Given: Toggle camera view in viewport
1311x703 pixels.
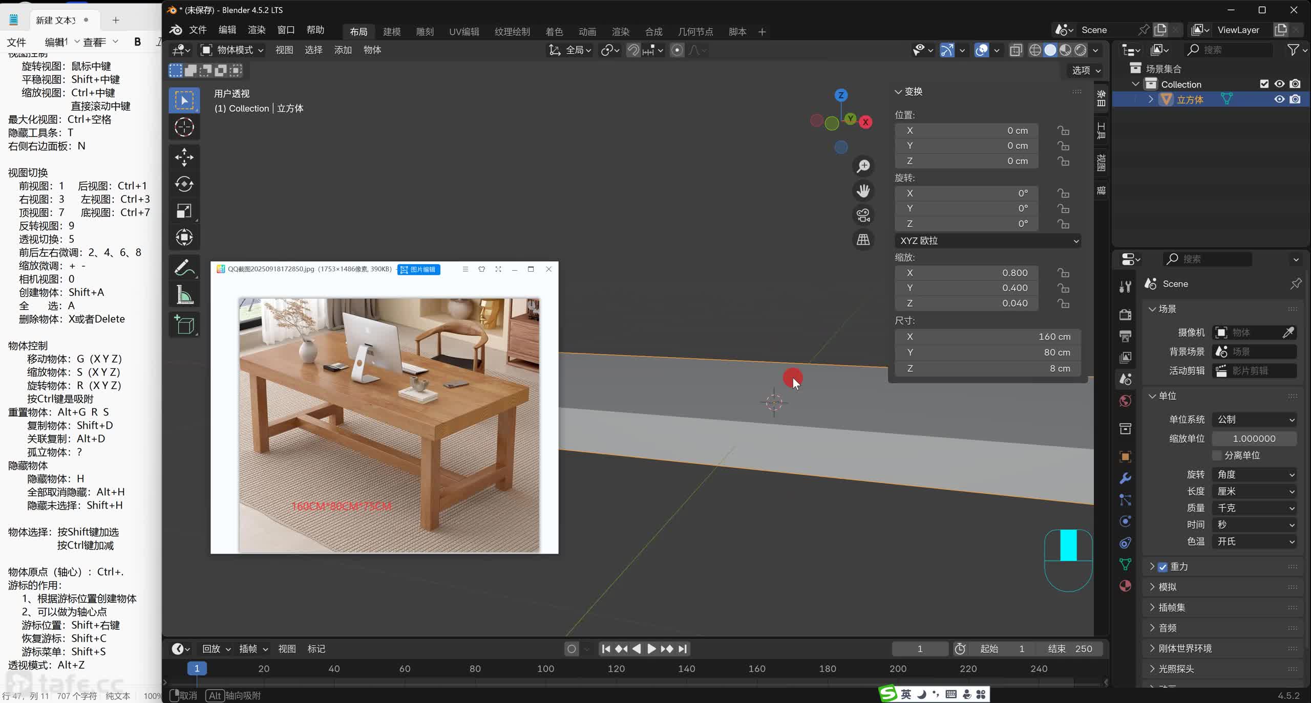Looking at the screenshot, I should click(x=863, y=215).
